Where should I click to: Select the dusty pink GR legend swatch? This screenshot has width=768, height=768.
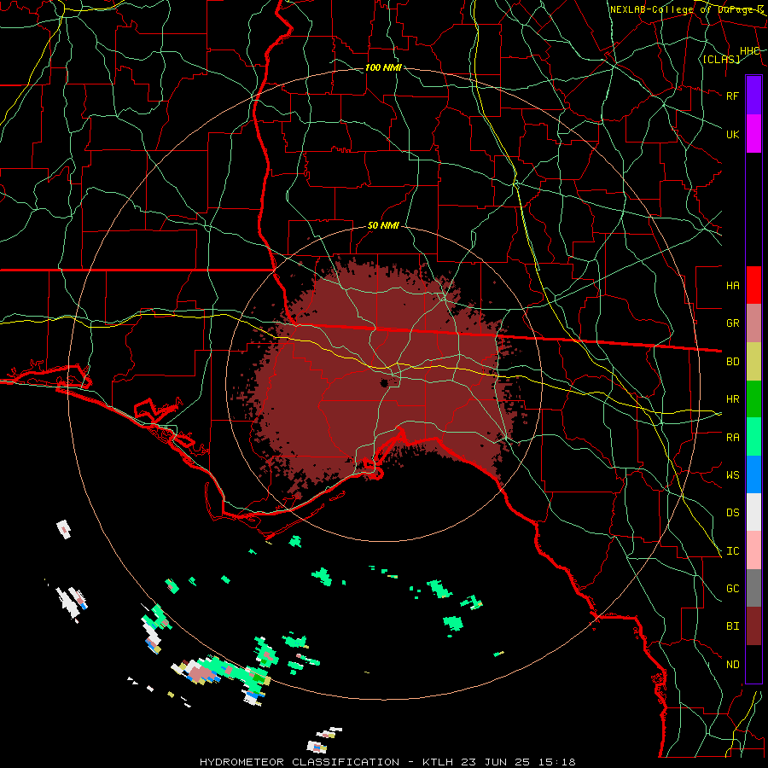tap(753, 323)
